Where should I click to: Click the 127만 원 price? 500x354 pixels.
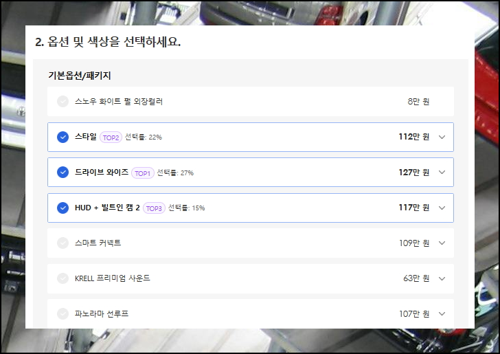pyautogui.click(x=414, y=173)
